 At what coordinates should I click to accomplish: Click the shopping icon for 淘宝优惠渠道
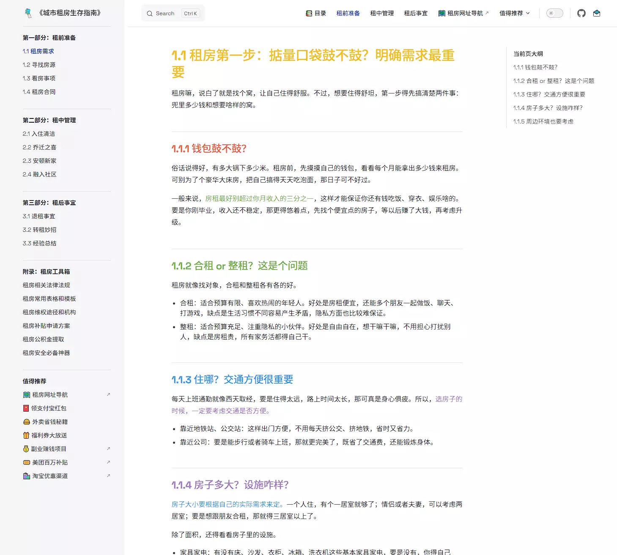27,476
